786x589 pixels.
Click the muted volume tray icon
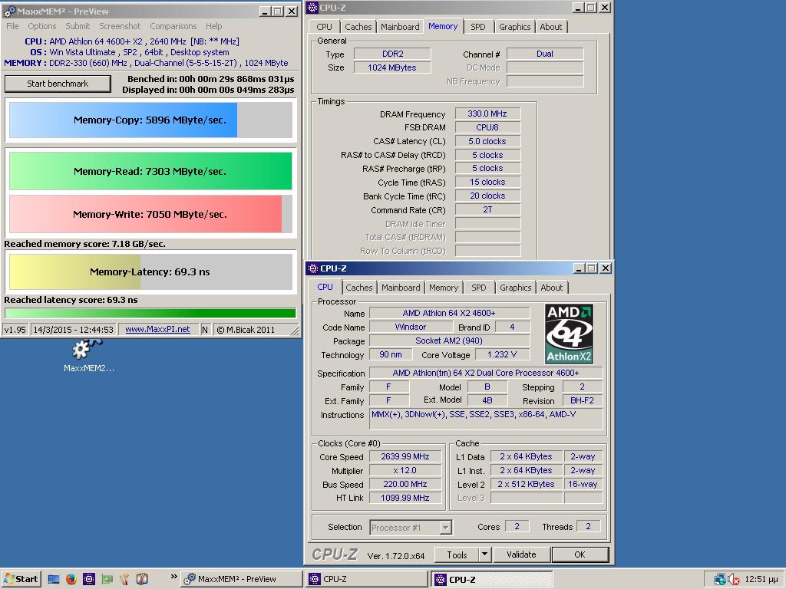pyautogui.click(x=733, y=580)
